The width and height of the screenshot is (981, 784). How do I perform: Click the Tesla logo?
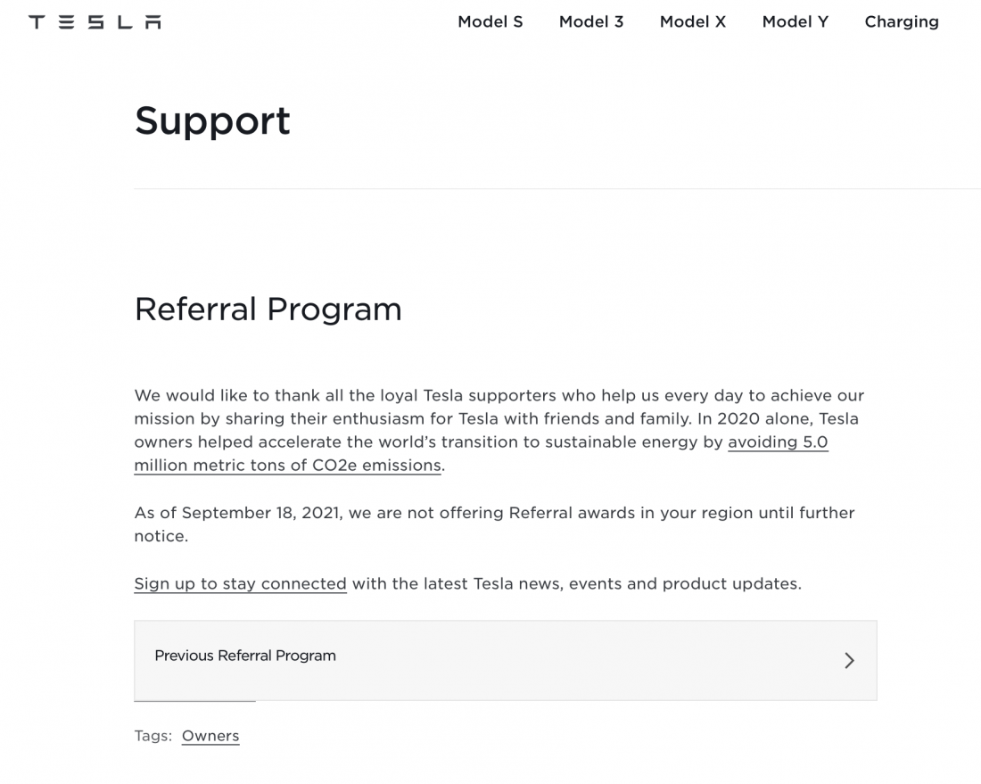click(95, 22)
